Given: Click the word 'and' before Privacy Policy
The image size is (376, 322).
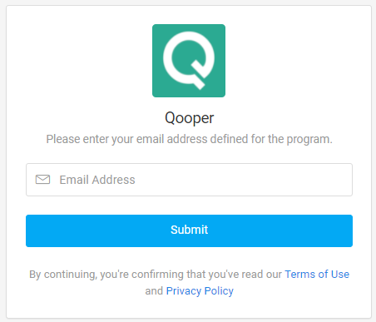Looking at the screenshot, I should (x=154, y=291).
